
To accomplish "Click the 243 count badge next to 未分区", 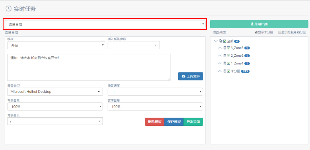I will 245,71.
